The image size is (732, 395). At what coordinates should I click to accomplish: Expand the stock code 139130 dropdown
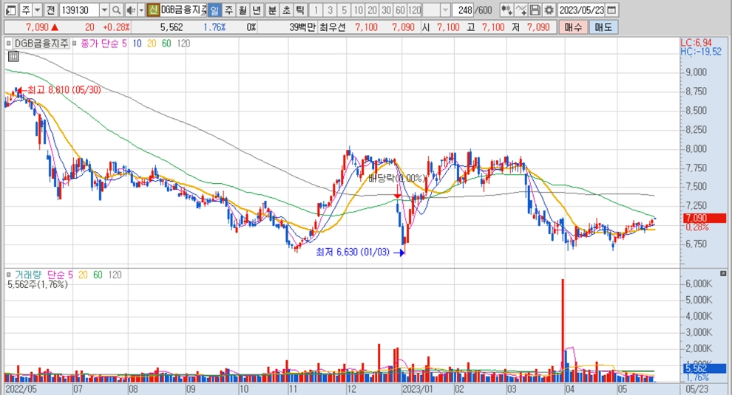pos(104,10)
